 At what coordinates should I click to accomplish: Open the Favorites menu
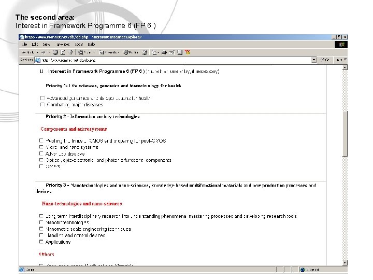pyautogui.click(x=63, y=44)
